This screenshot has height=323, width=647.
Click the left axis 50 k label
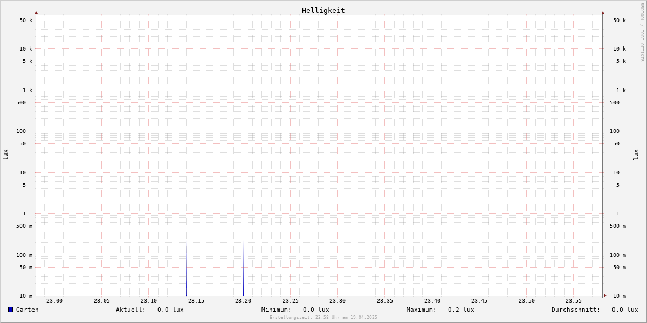click(x=26, y=20)
